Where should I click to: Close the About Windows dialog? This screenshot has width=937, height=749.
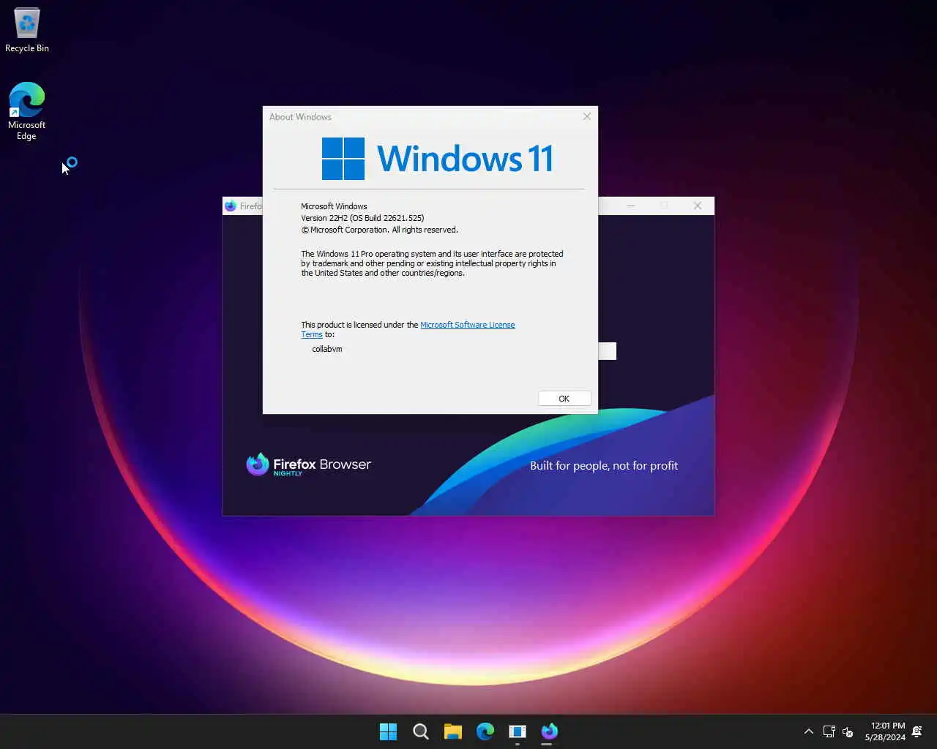click(x=586, y=116)
